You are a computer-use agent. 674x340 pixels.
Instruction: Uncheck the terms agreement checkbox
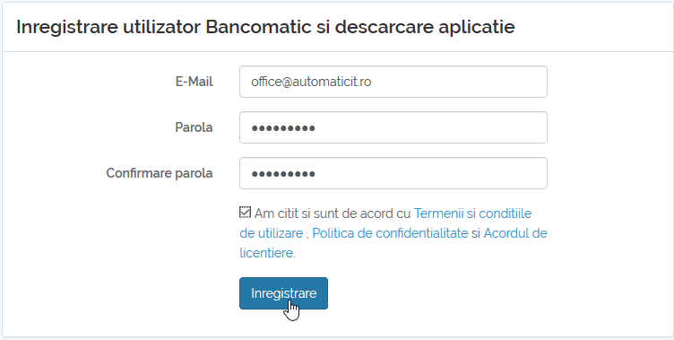point(245,213)
